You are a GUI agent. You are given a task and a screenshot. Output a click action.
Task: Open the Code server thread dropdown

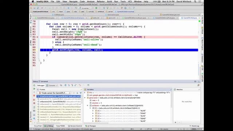(55, 93)
